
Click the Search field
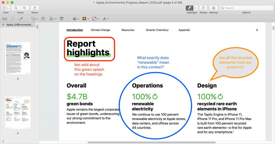coord(246,8)
